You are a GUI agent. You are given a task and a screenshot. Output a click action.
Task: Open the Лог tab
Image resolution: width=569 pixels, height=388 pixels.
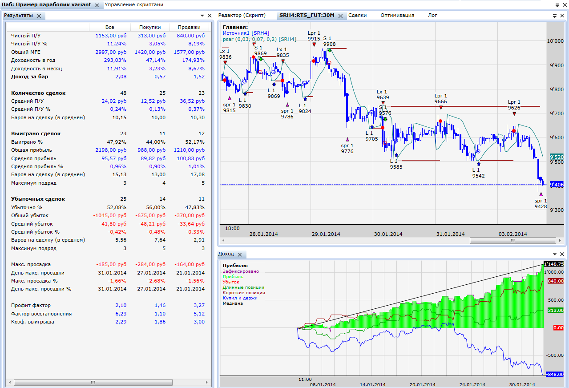432,15
